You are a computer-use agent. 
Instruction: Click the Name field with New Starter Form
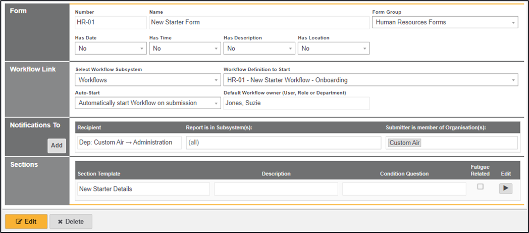point(259,22)
